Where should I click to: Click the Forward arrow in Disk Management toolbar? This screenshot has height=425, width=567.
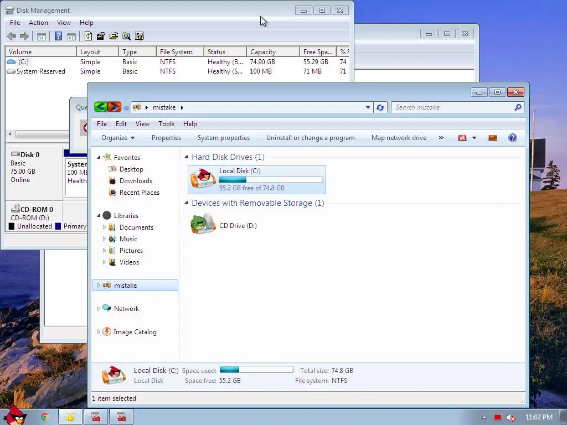[x=24, y=36]
